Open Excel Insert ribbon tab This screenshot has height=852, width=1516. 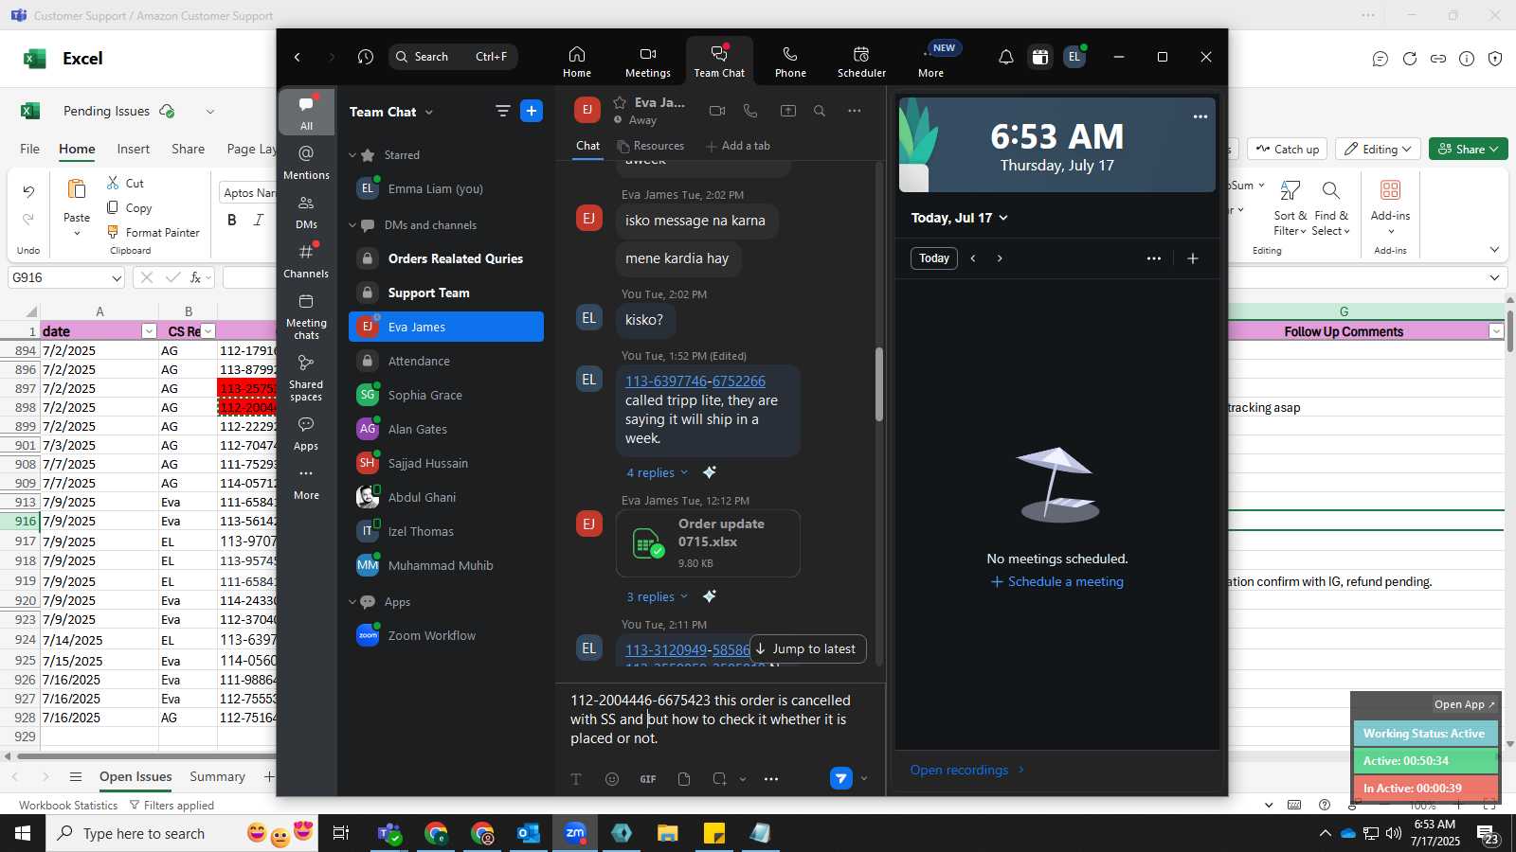point(134,149)
